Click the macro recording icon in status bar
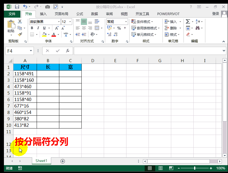This screenshot has width=228, height=173. coord(20,168)
